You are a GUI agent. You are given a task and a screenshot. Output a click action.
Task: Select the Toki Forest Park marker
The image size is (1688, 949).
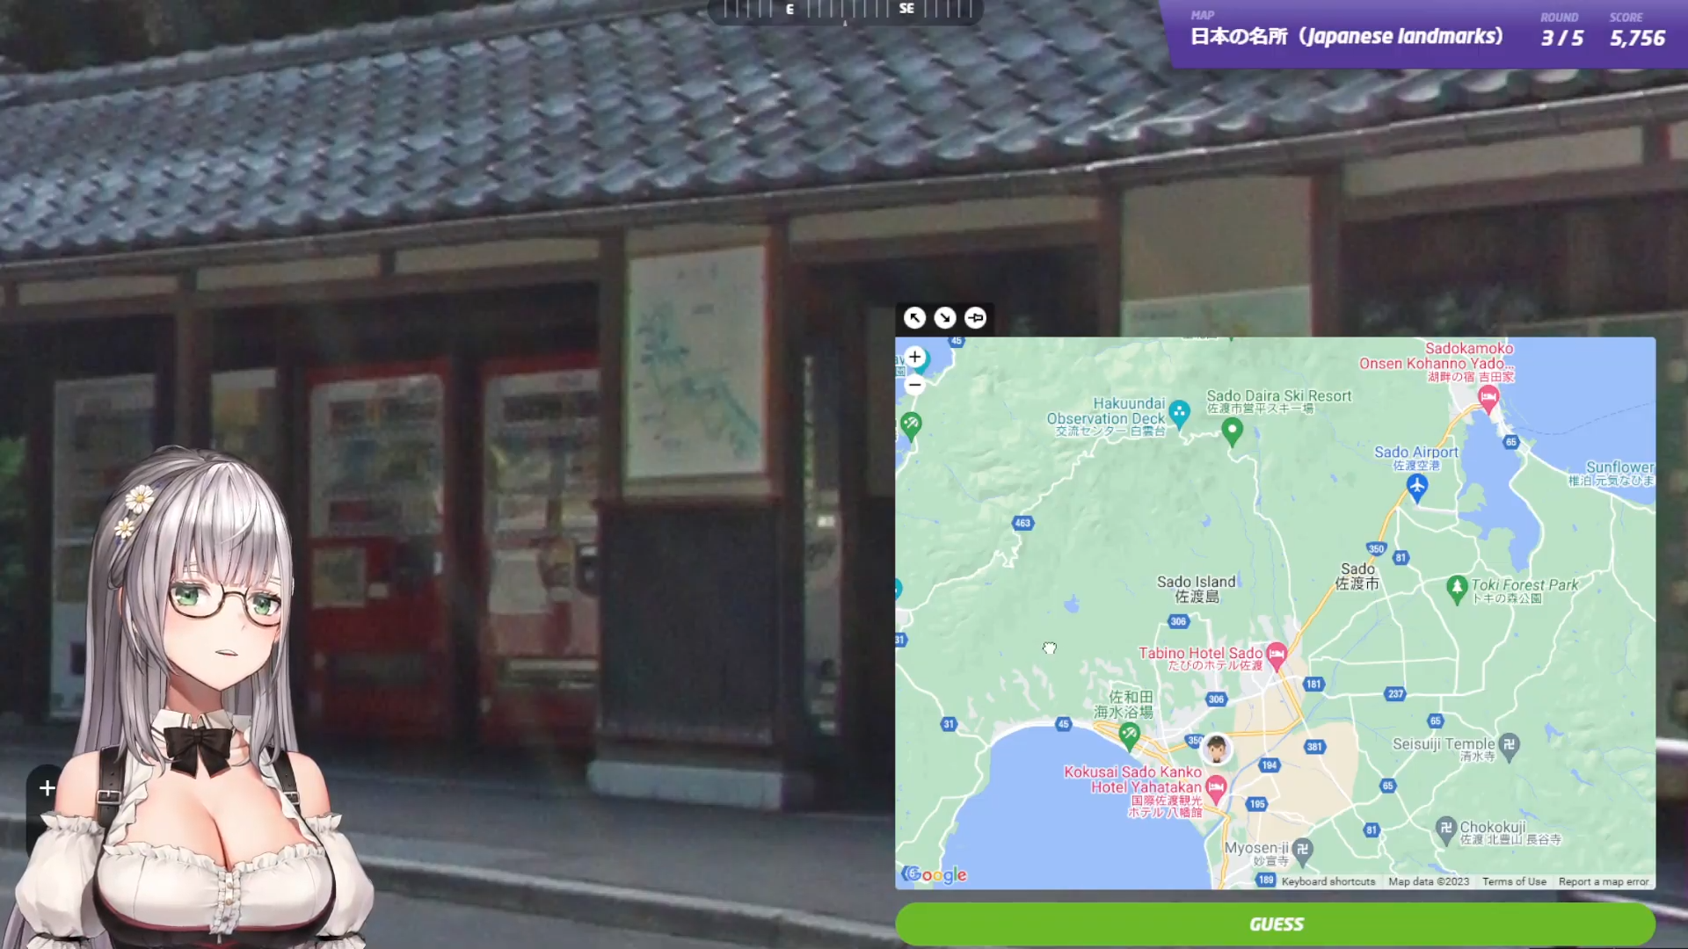(1457, 587)
